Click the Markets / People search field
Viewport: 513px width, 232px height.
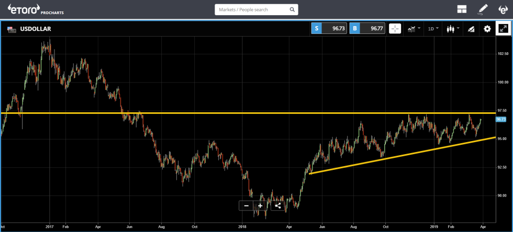251,9
